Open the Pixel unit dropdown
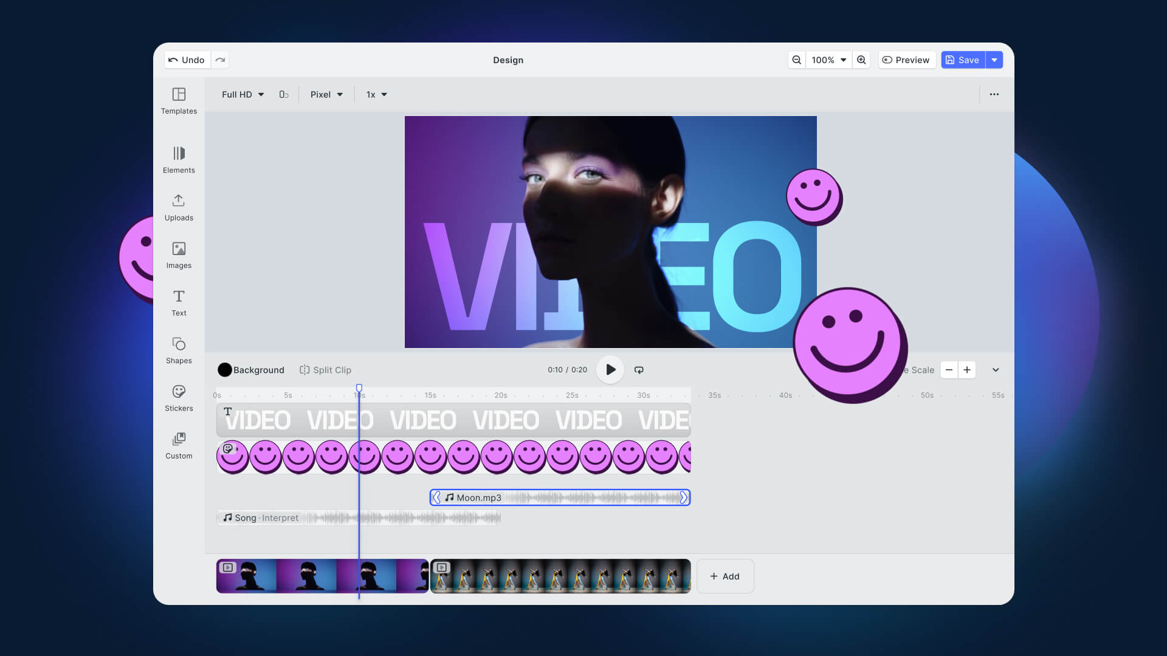 [326, 94]
